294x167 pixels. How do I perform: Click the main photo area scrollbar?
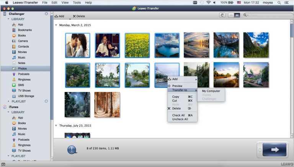click(292, 31)
